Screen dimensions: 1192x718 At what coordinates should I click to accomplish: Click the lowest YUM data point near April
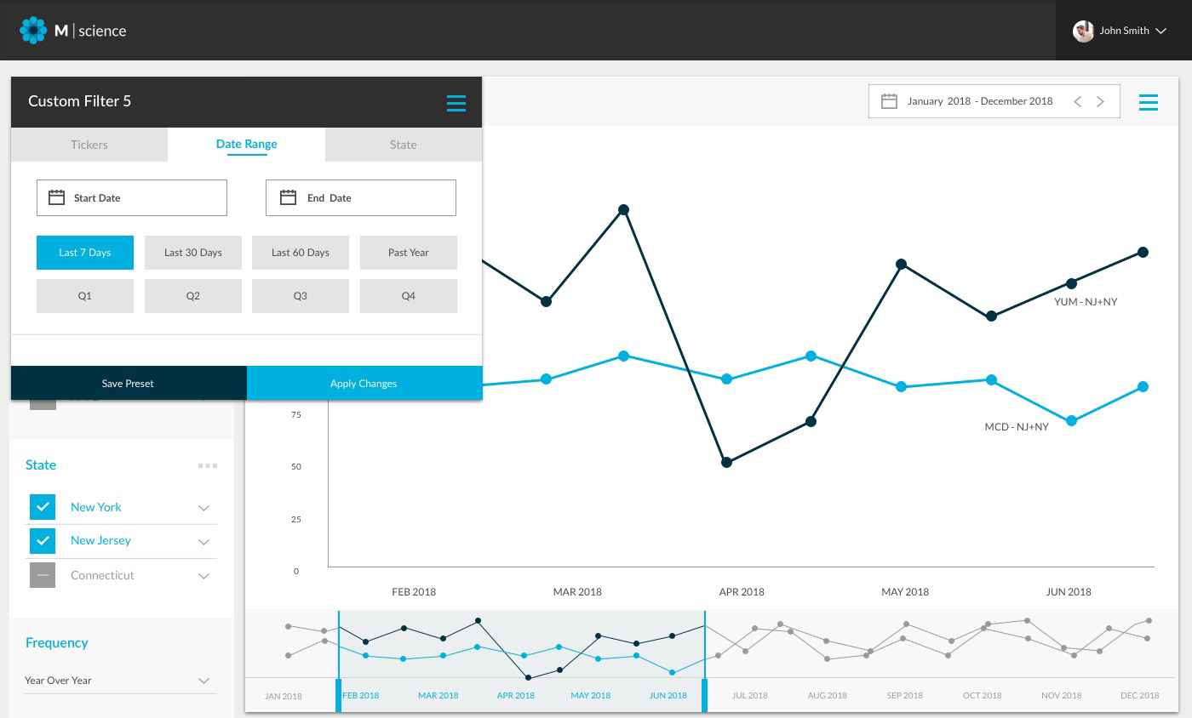726,463
